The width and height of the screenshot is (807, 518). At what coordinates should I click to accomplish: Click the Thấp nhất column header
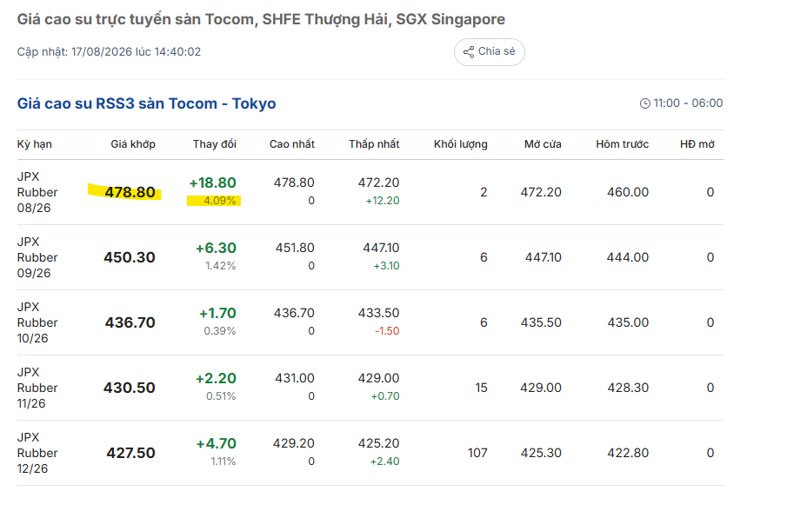[x=374, y=144]
